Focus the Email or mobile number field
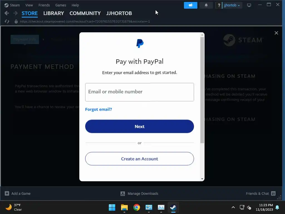Screen dimensions: 285x214 [x=139, y=92]
